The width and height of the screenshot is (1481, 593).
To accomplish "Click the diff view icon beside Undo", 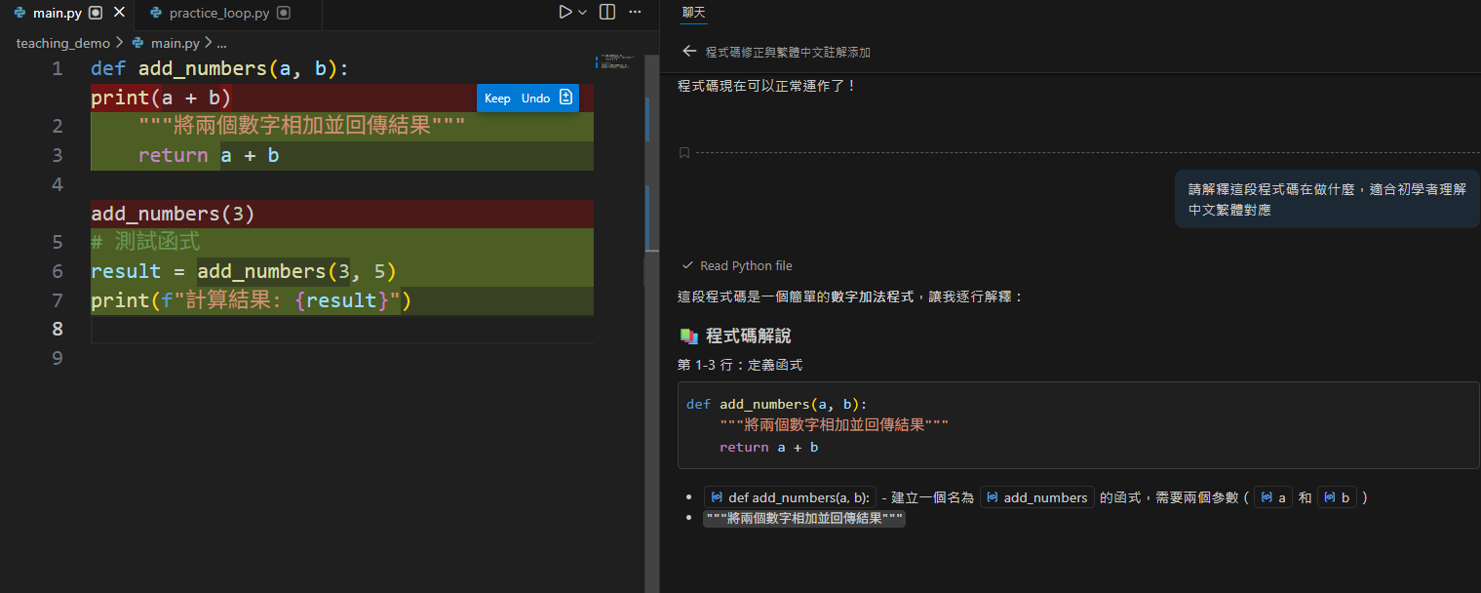I will point(566,99).
